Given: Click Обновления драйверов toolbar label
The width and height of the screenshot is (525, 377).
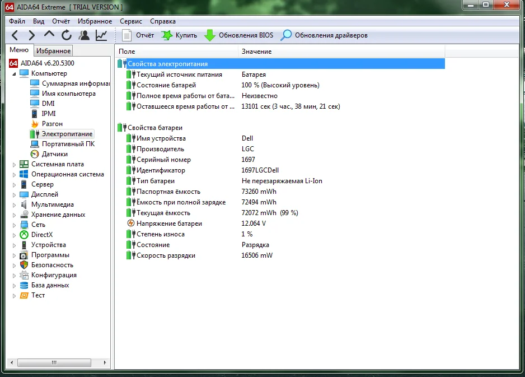Looking at the screenshot, I should (x=331, y=35).
